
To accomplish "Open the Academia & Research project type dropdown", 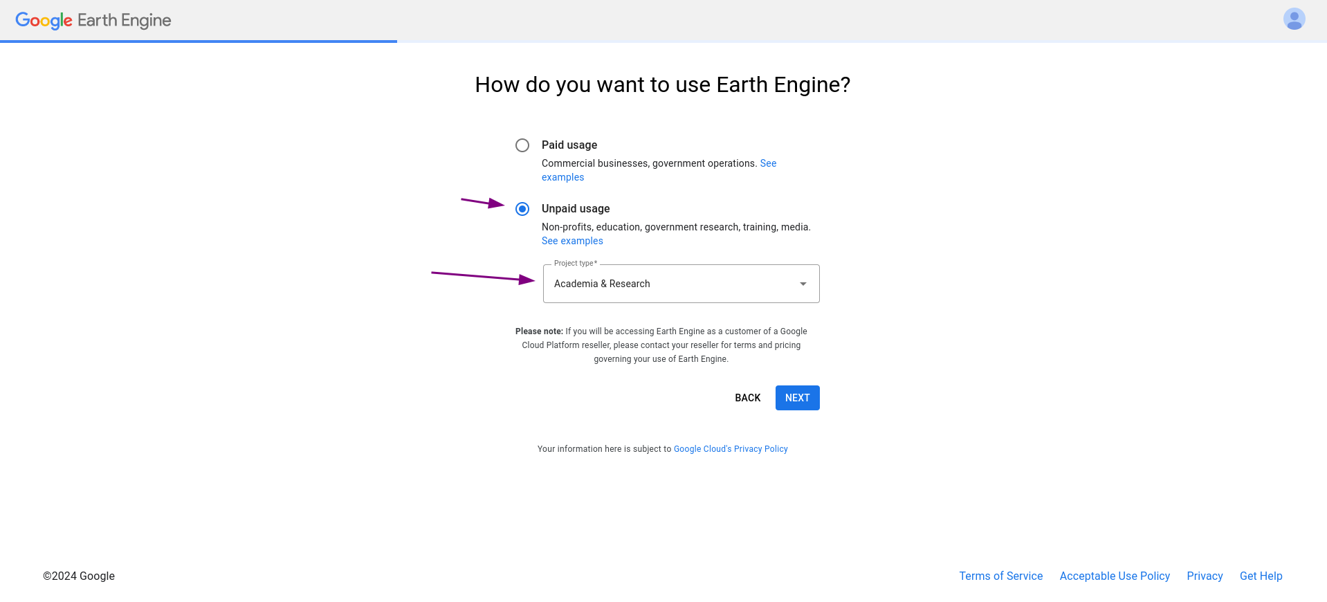I will click(681, 284).
